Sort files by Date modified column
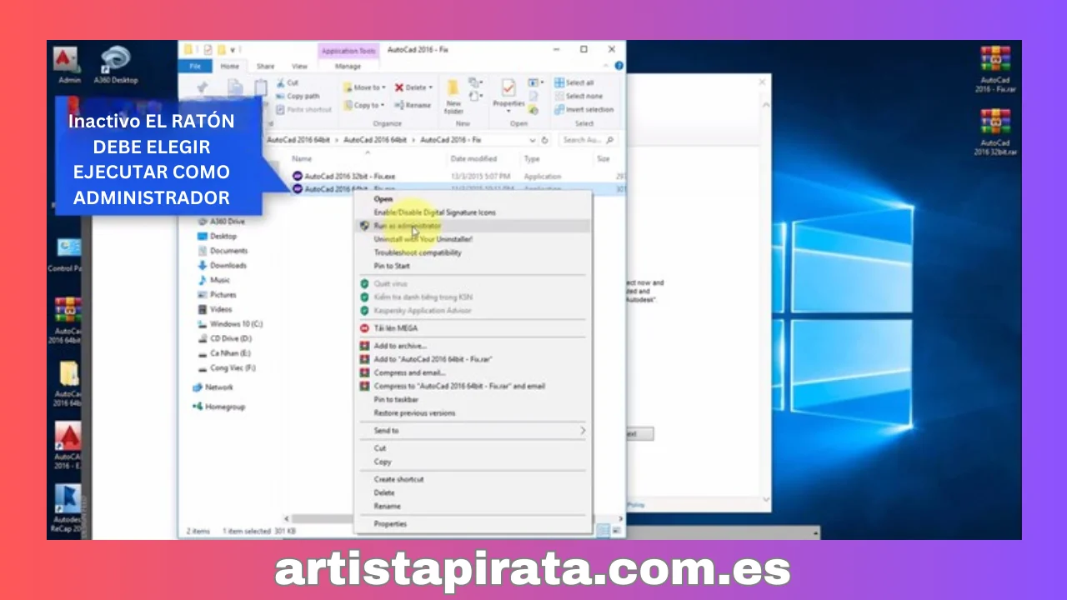 pos(473,158)
